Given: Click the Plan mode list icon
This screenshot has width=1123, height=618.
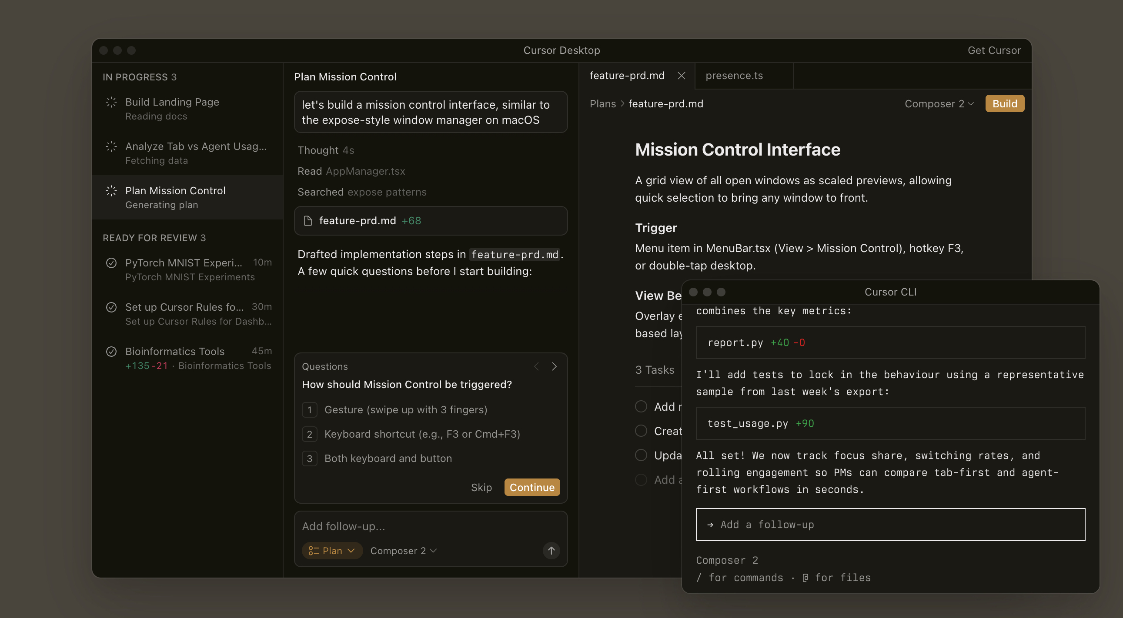Looking at the screenshot, I should coord(314,551).
